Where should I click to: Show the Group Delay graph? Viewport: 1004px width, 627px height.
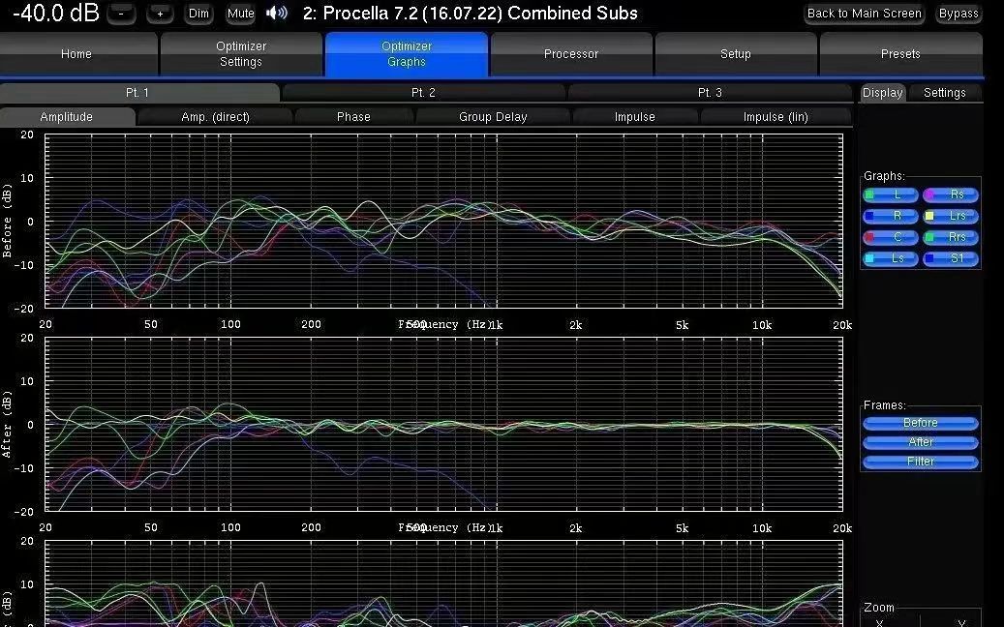point(493,117)
